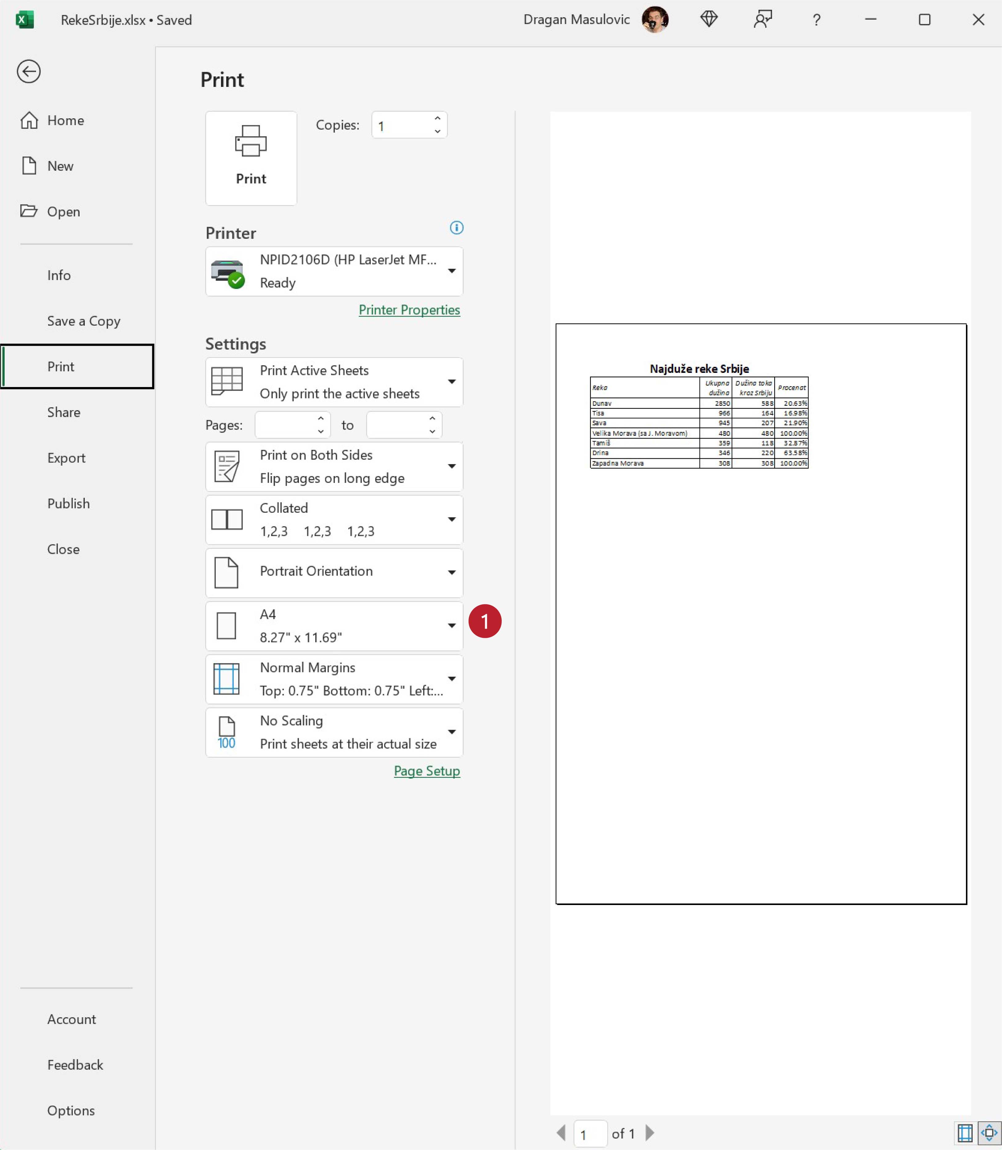Toggle Show Margins in the print preview

coord(964,1133)
